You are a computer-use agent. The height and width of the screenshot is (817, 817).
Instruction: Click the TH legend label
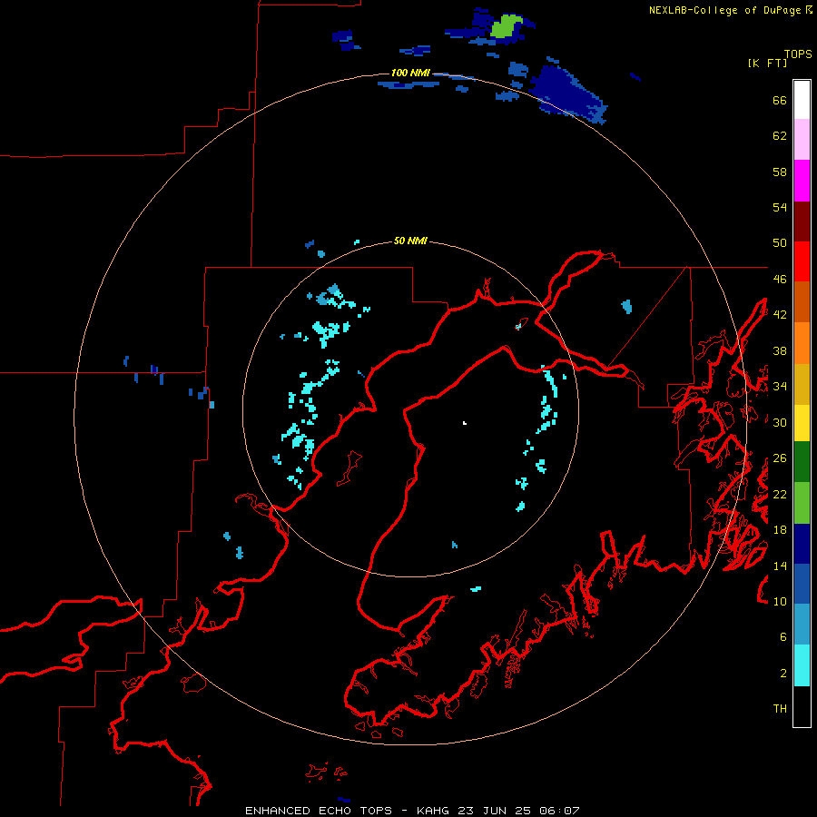coord(780,708)
